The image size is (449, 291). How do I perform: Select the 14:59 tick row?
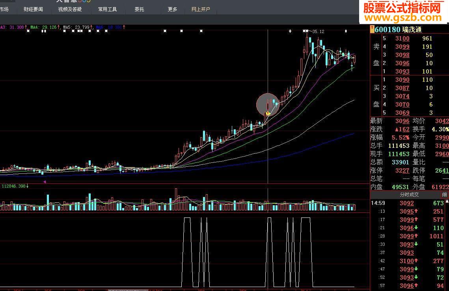[408, 203]
